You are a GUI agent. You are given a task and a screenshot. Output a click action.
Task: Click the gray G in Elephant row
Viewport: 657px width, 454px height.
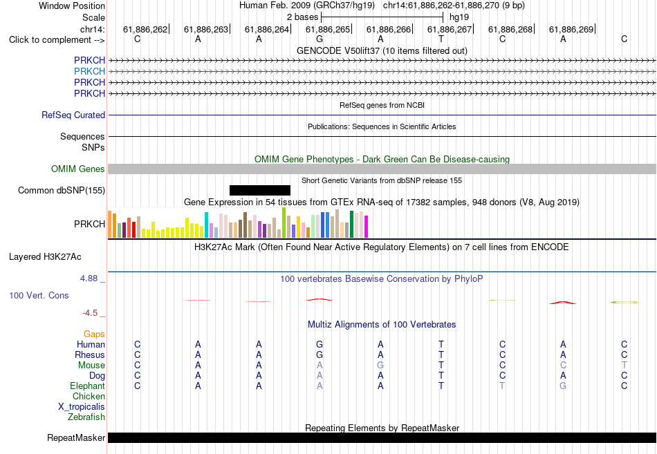[563, 386]
